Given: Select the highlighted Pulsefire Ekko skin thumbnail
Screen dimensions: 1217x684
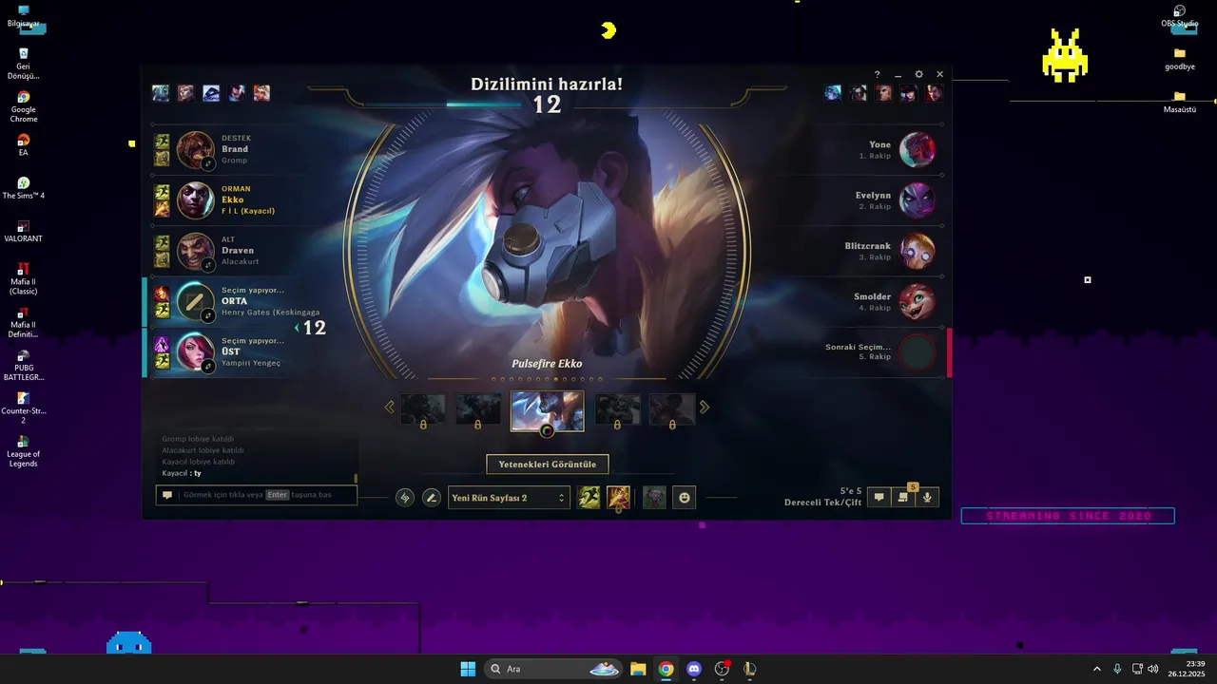Looking at the screenshot, I should [x=548, y=410].
